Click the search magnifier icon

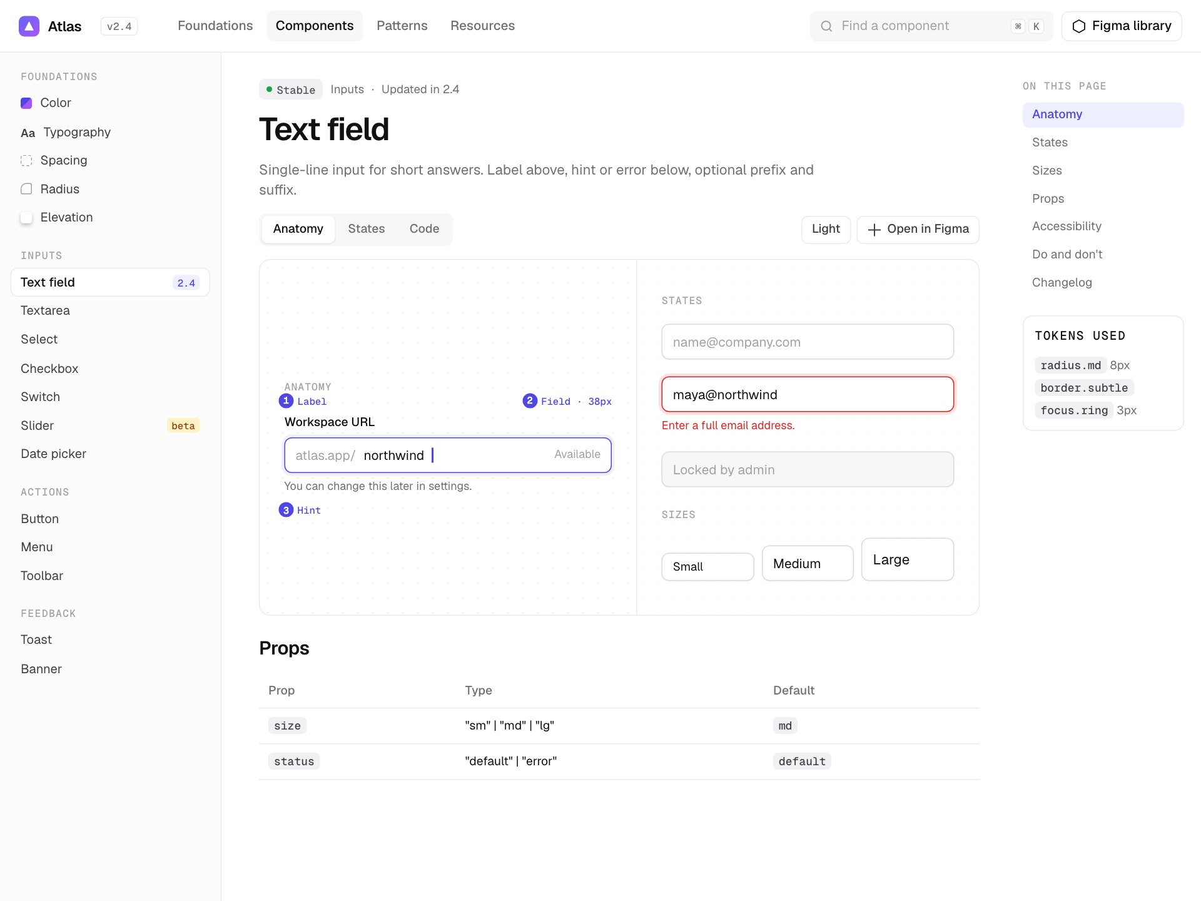(826, 26)
